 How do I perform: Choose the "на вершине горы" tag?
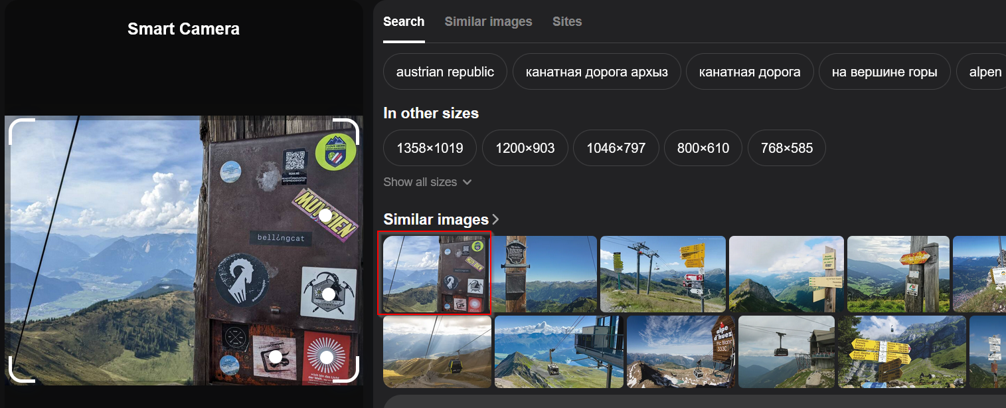[x=884, y=72]
